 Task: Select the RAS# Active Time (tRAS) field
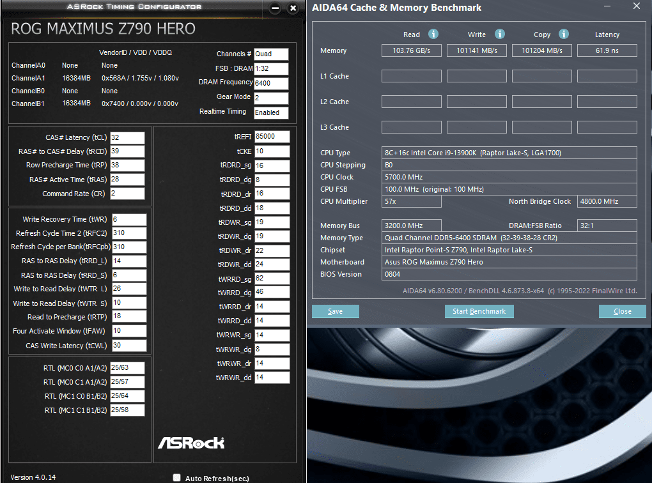(x=127, y=179)
